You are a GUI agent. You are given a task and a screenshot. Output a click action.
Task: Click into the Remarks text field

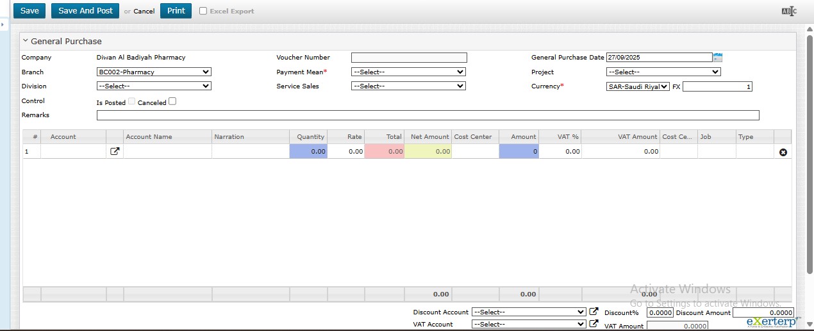click(428, 115)
